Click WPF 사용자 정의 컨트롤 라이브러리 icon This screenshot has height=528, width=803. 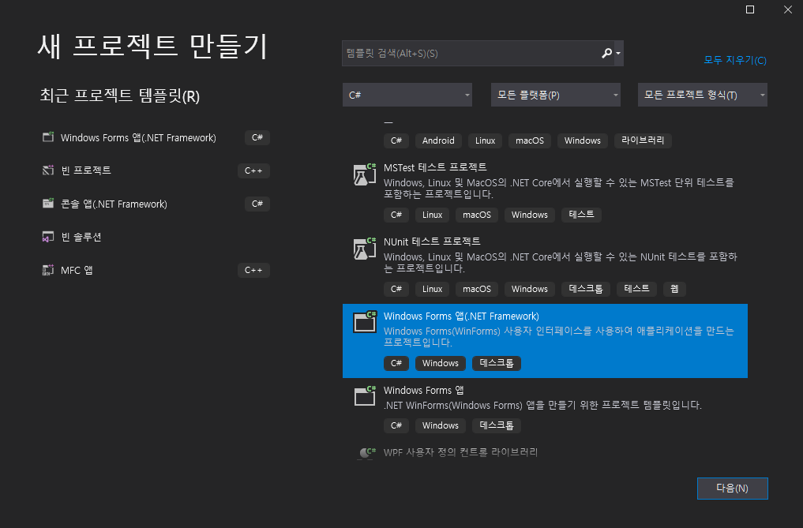tap(366, 453)
